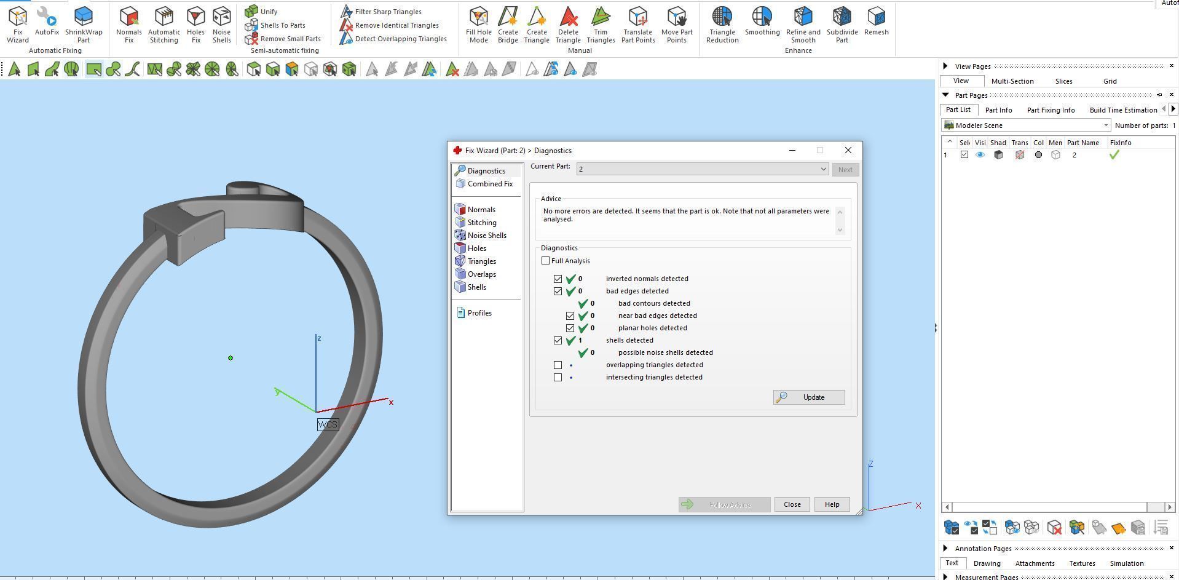Open the Current Part dropdown
Viewport: 1179px width, 580px height.
[x=703, y=169]
